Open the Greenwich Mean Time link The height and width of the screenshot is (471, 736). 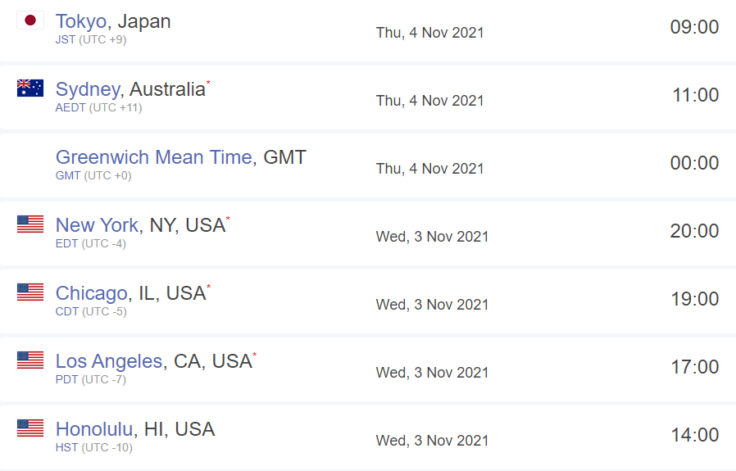click(154, 157)
